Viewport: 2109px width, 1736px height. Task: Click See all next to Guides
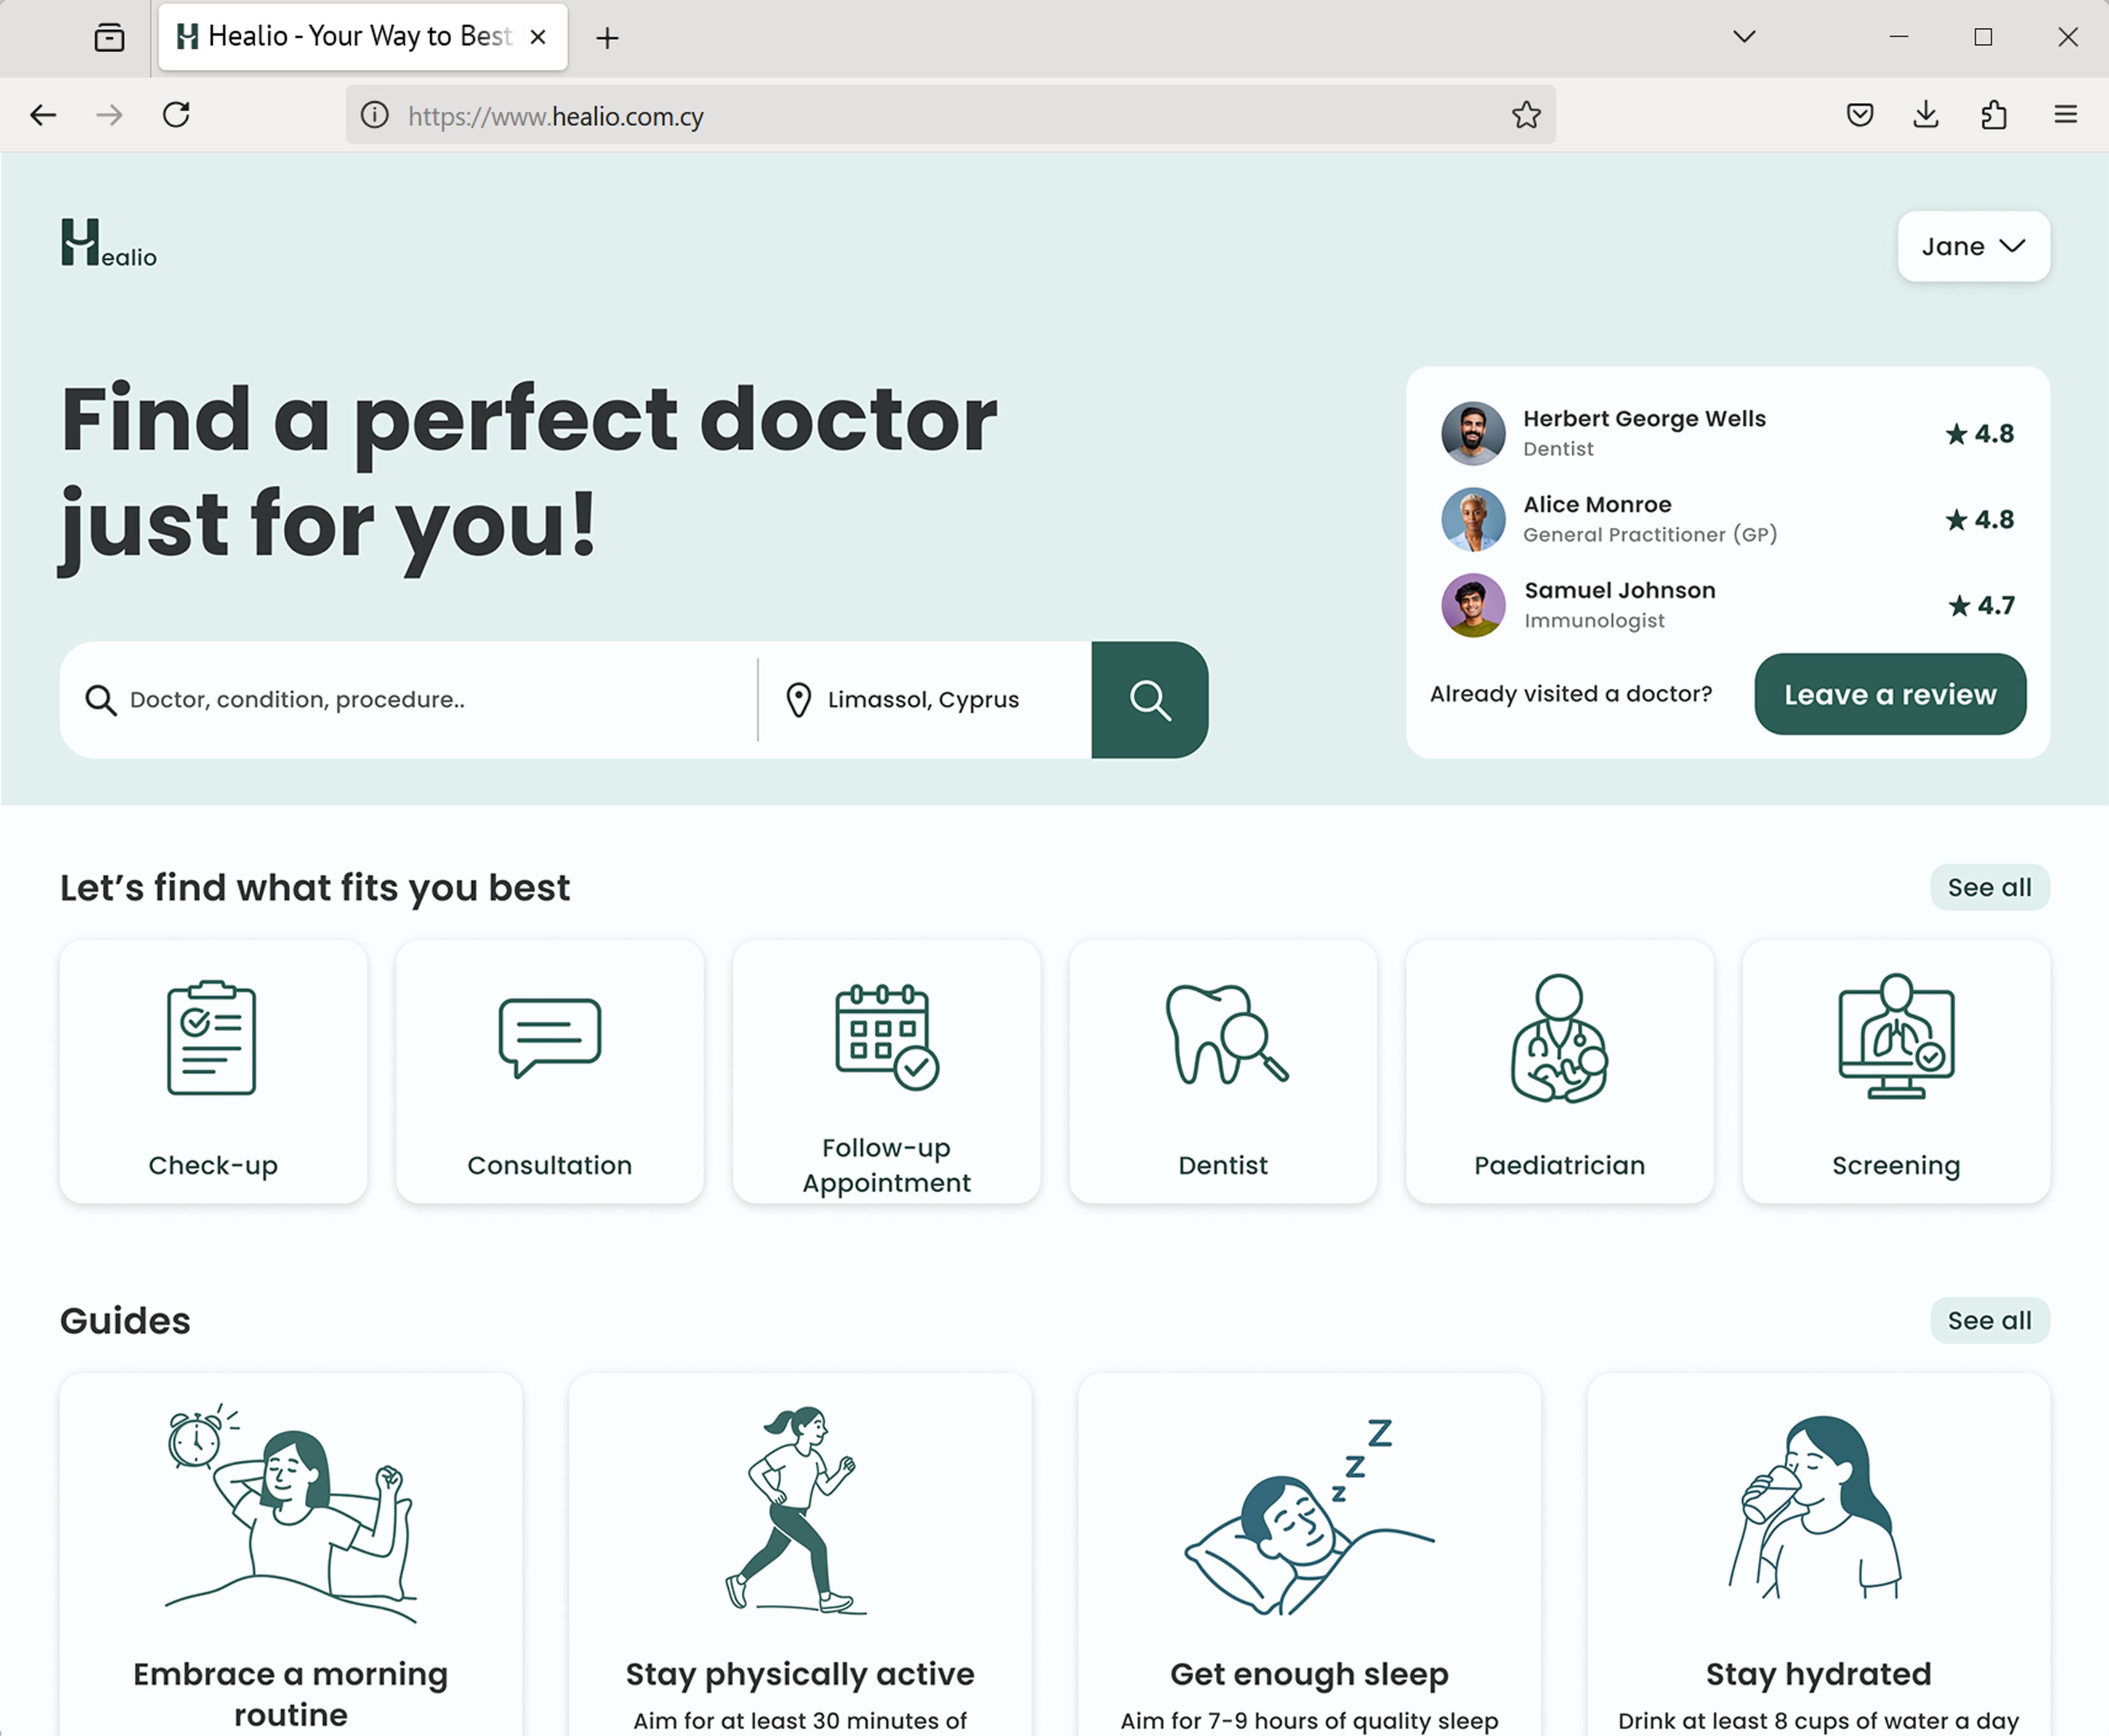1988,1320
